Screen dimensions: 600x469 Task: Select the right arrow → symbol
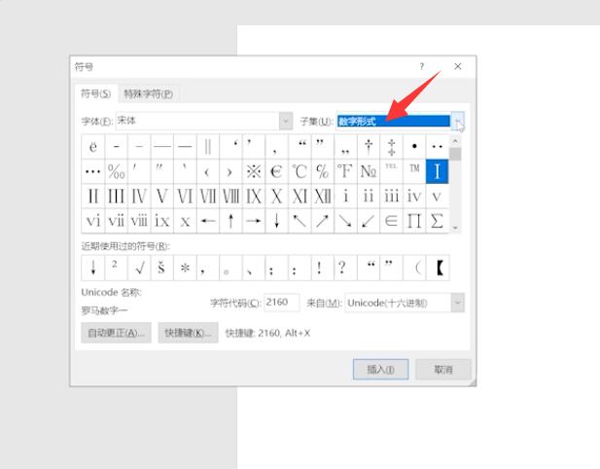pos(254,221)
